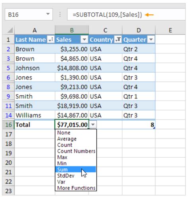Screen dimensions: 188x197
Task: Choose Average from the function list
Action: tap(76, 139)
